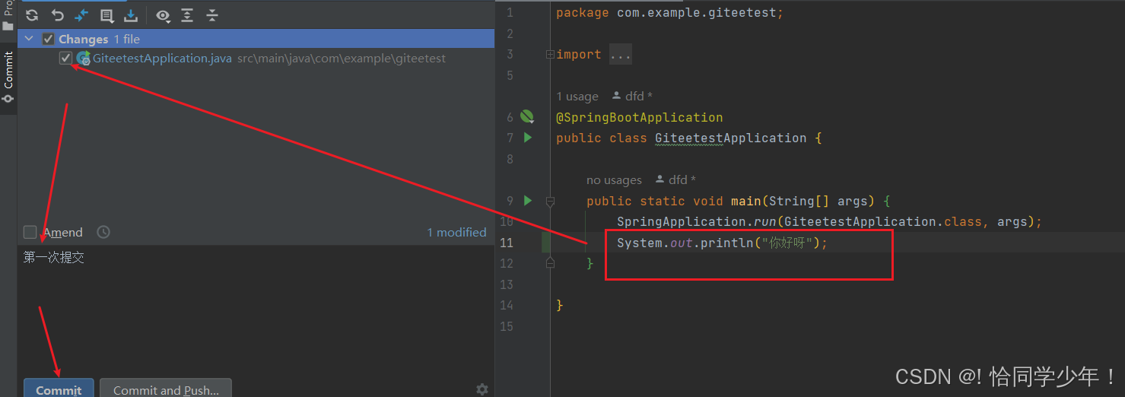Collapse the main method fold marker on line 9

click(550, 202)
